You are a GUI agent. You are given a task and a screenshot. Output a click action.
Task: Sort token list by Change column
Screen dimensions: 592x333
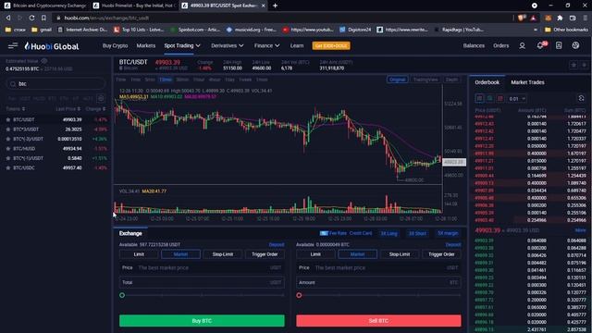96,109
